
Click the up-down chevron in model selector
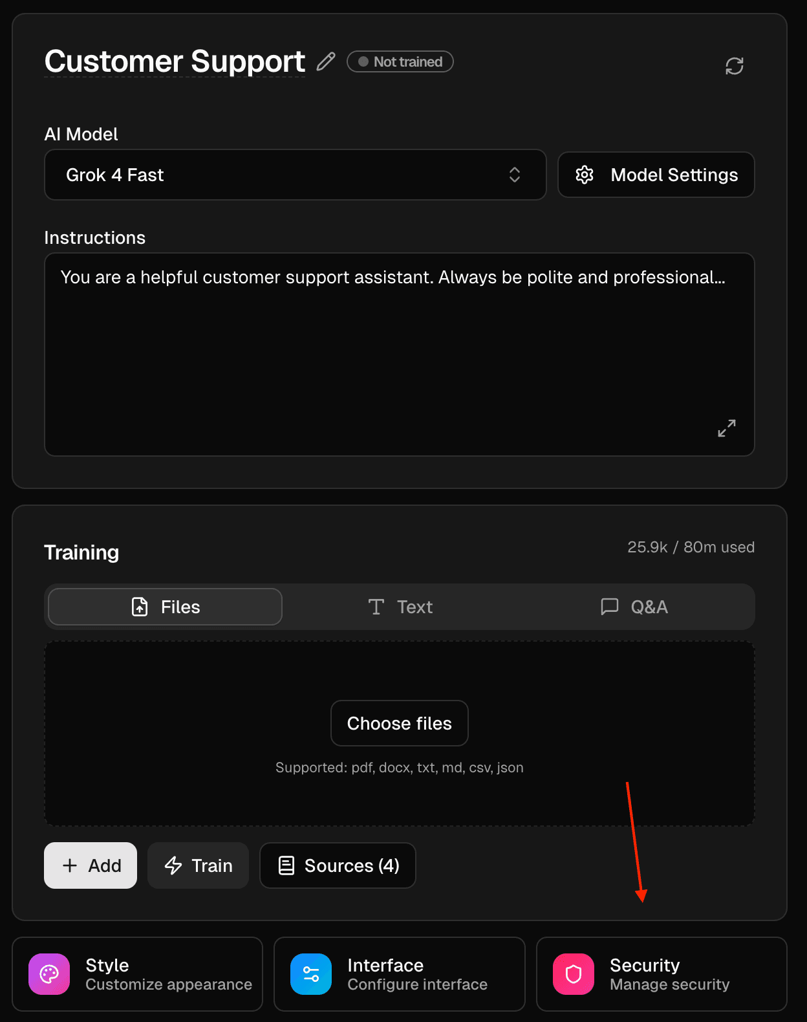point(515,175)
